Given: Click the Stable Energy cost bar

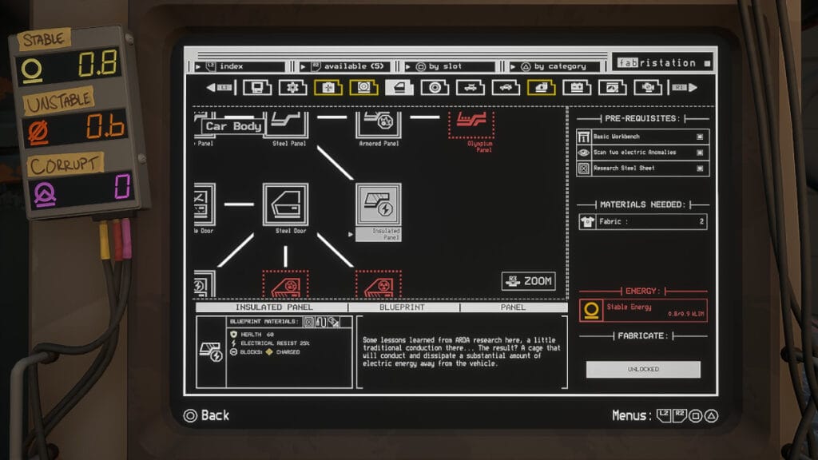Looking at the screenshot, I should coord(642,310).
